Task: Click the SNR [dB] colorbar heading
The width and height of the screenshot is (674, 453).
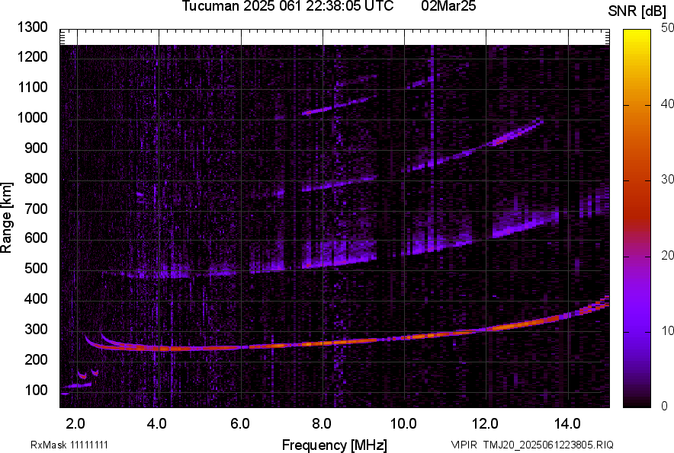Action: tap(637, 11)
